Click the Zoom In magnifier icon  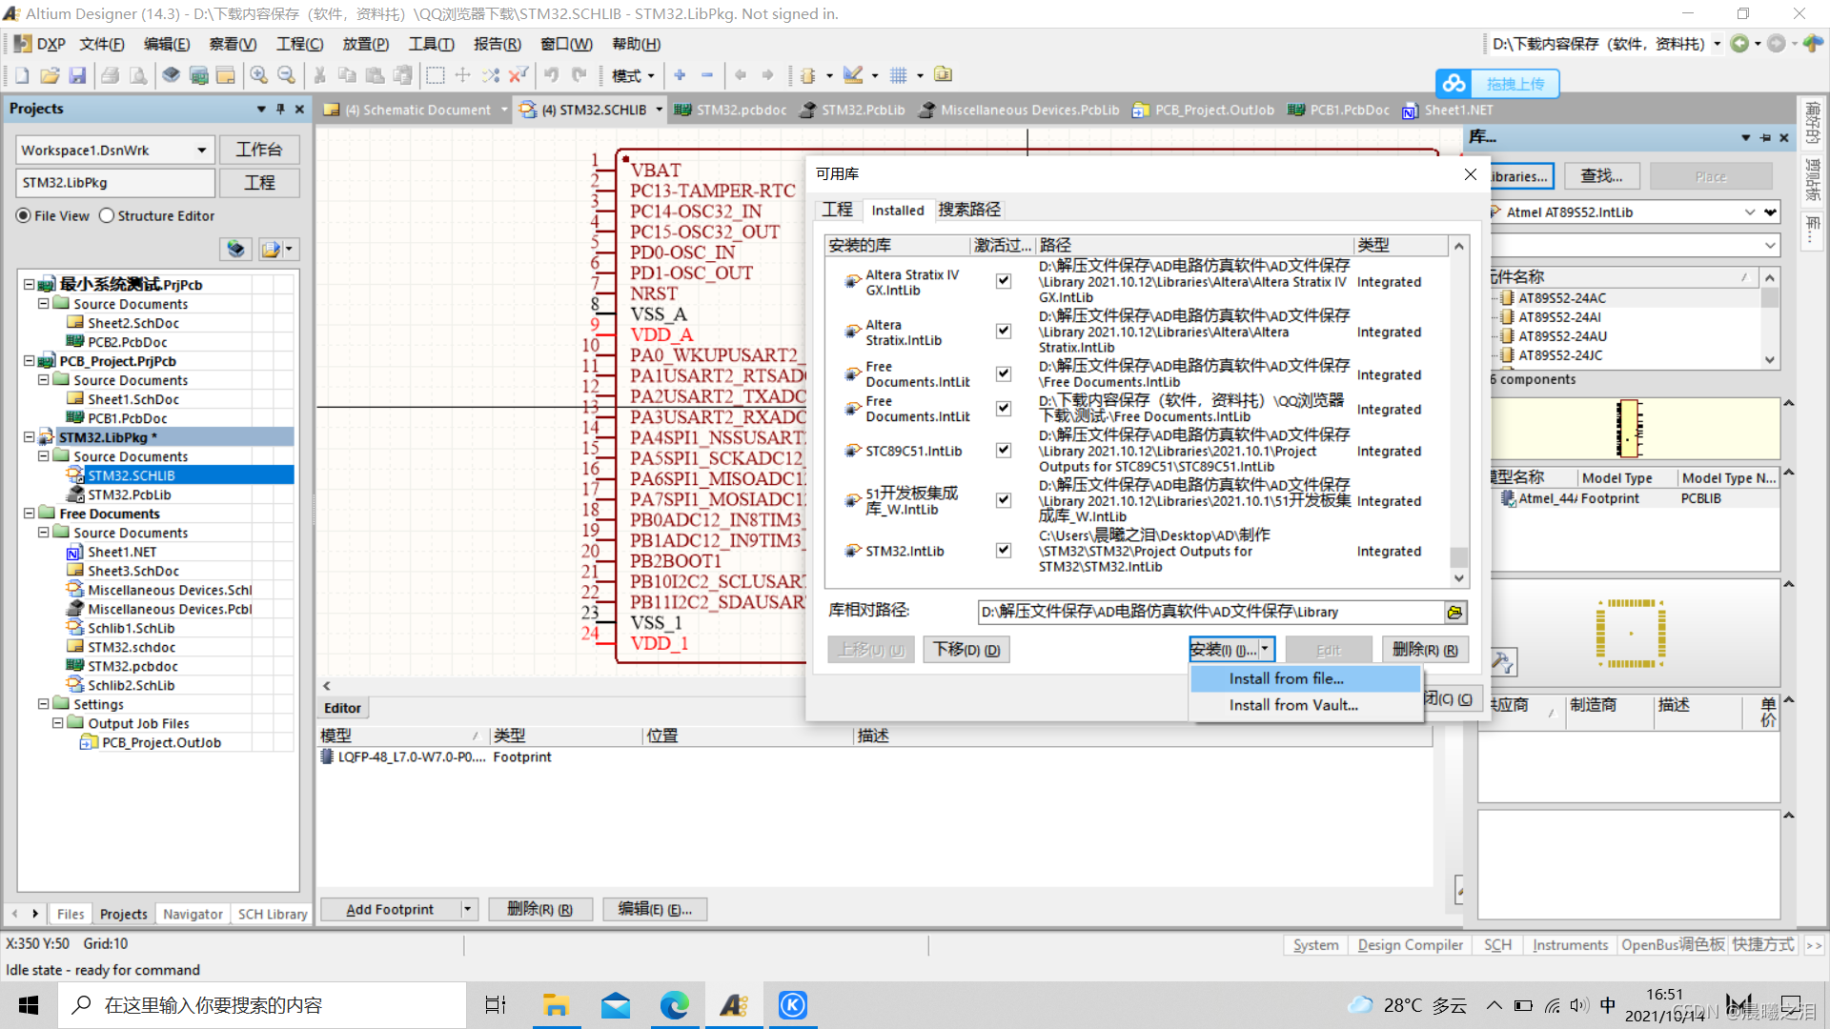258,75
